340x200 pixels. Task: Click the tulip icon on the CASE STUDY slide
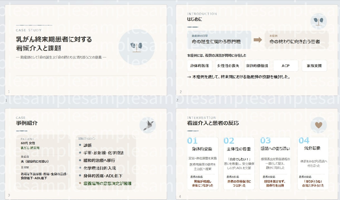(137, 47)
